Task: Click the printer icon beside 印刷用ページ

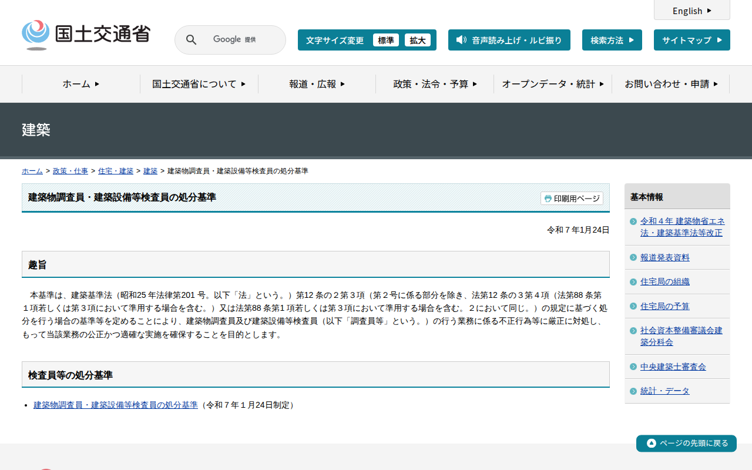Action: pyautogui.click(x=548, y=199)
